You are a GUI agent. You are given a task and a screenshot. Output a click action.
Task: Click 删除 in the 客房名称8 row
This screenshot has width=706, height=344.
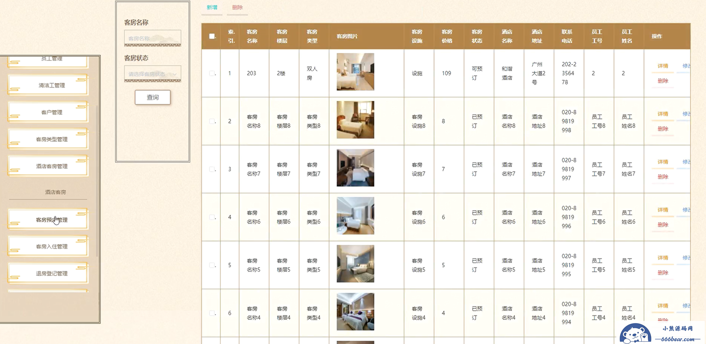663,129
